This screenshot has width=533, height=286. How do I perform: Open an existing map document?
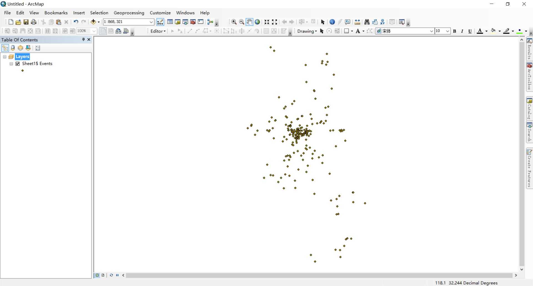coord(18,22)
